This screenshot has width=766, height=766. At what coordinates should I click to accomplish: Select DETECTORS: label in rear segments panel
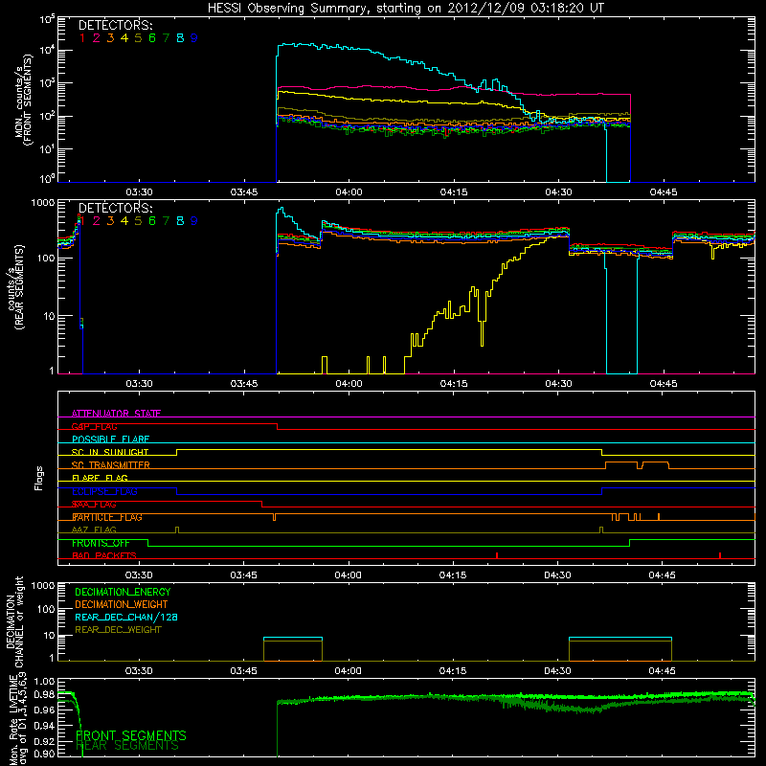coord(115,209)
